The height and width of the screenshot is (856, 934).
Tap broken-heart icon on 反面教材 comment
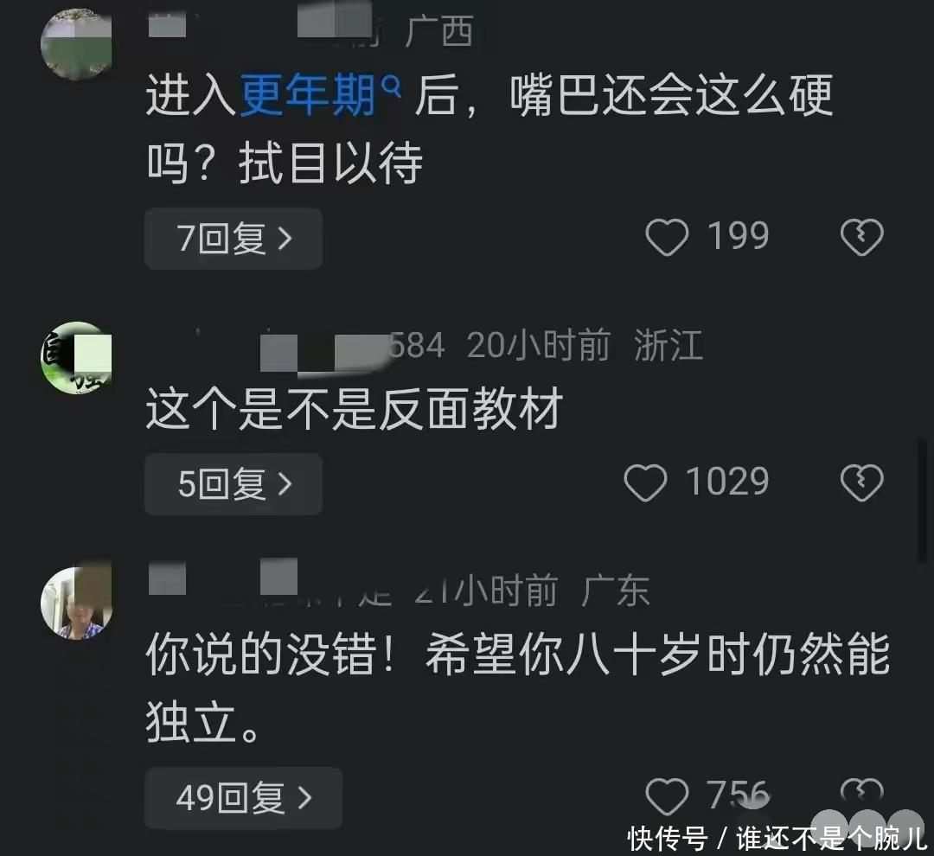tap(862, 482)
